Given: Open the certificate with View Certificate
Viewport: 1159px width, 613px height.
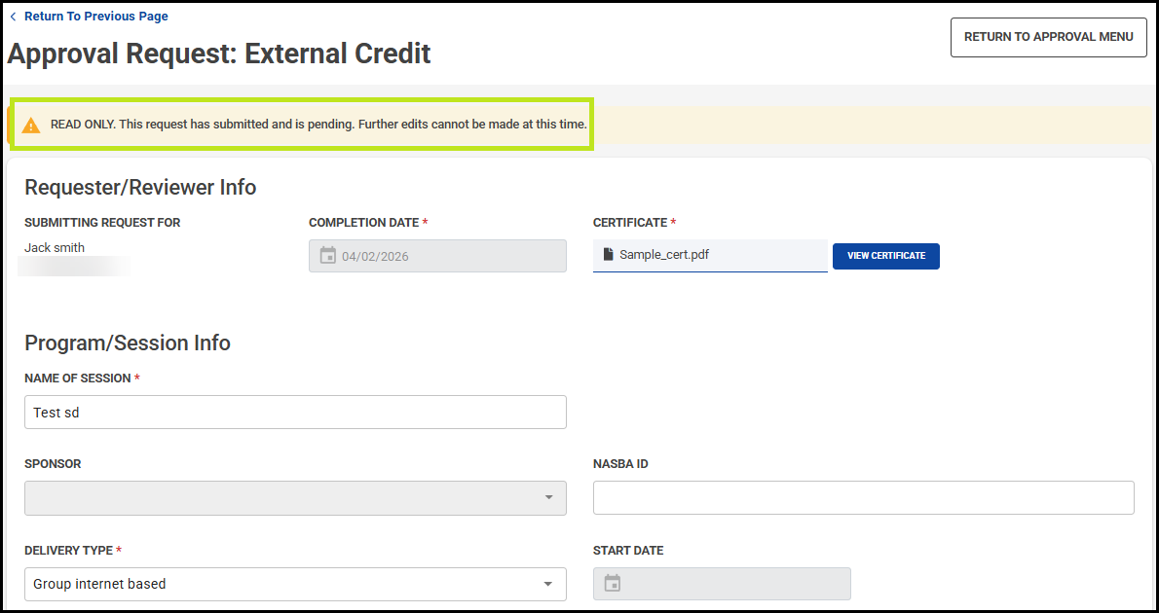Looking at the screenshot, I should tap(885, 256).
